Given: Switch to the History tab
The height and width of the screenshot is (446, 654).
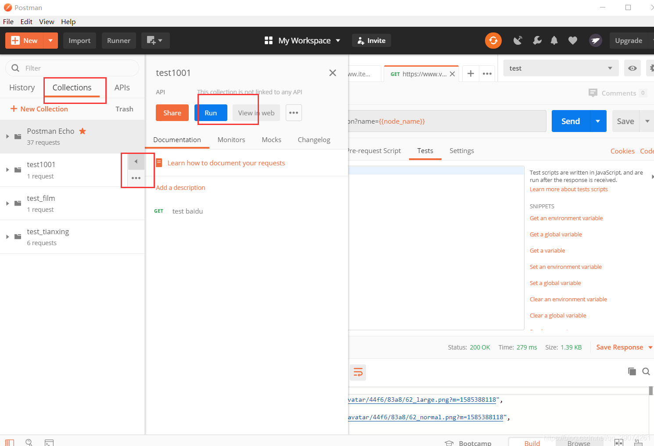Looking at the screenshot, I should pyautogui.click(x=22, y=87).
